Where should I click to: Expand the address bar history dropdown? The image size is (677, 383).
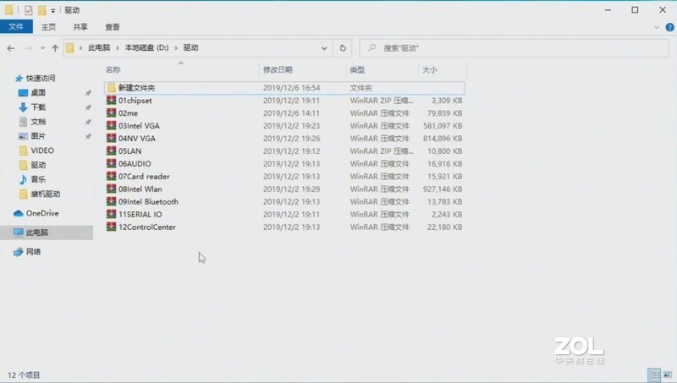tap(324, 48)
